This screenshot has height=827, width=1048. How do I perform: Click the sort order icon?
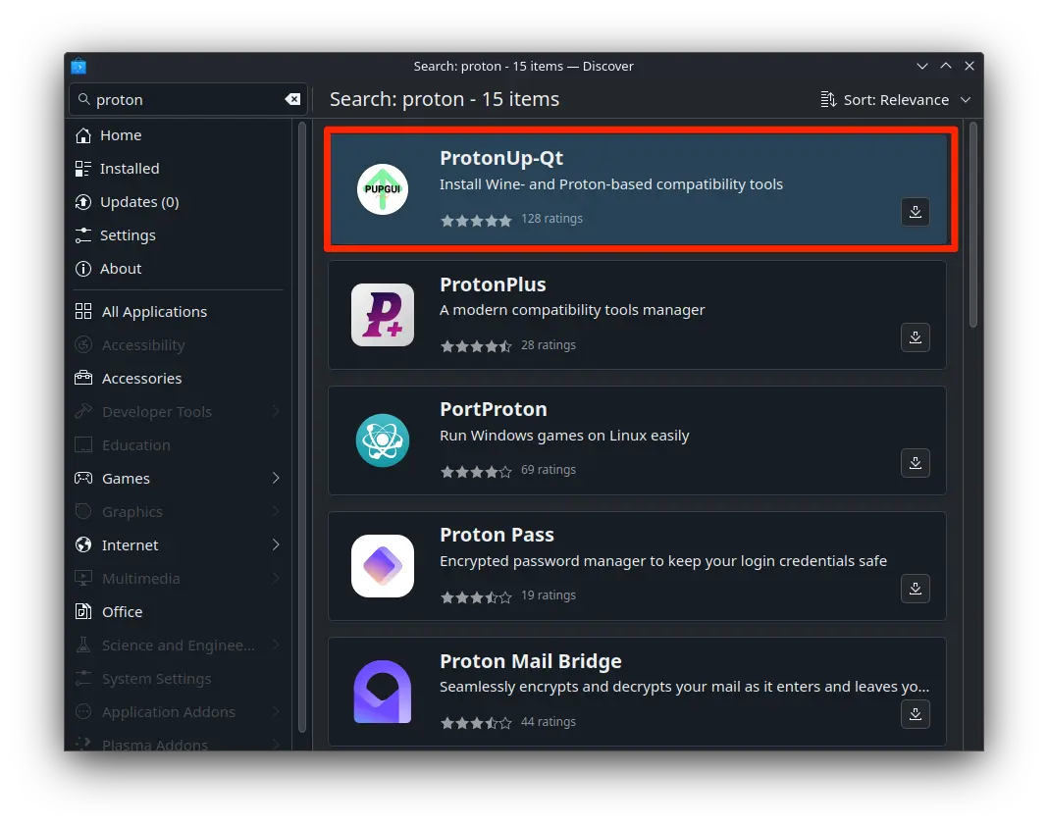coord(828,99)
